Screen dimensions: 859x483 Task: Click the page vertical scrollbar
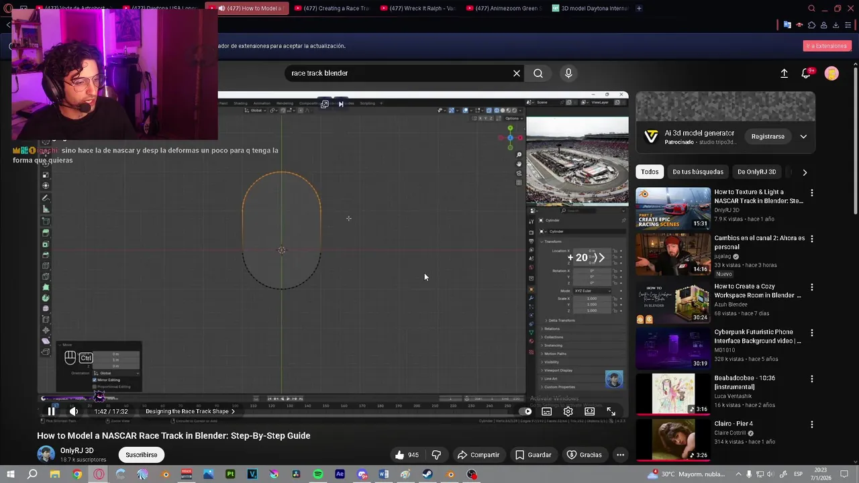pos(856,141)
